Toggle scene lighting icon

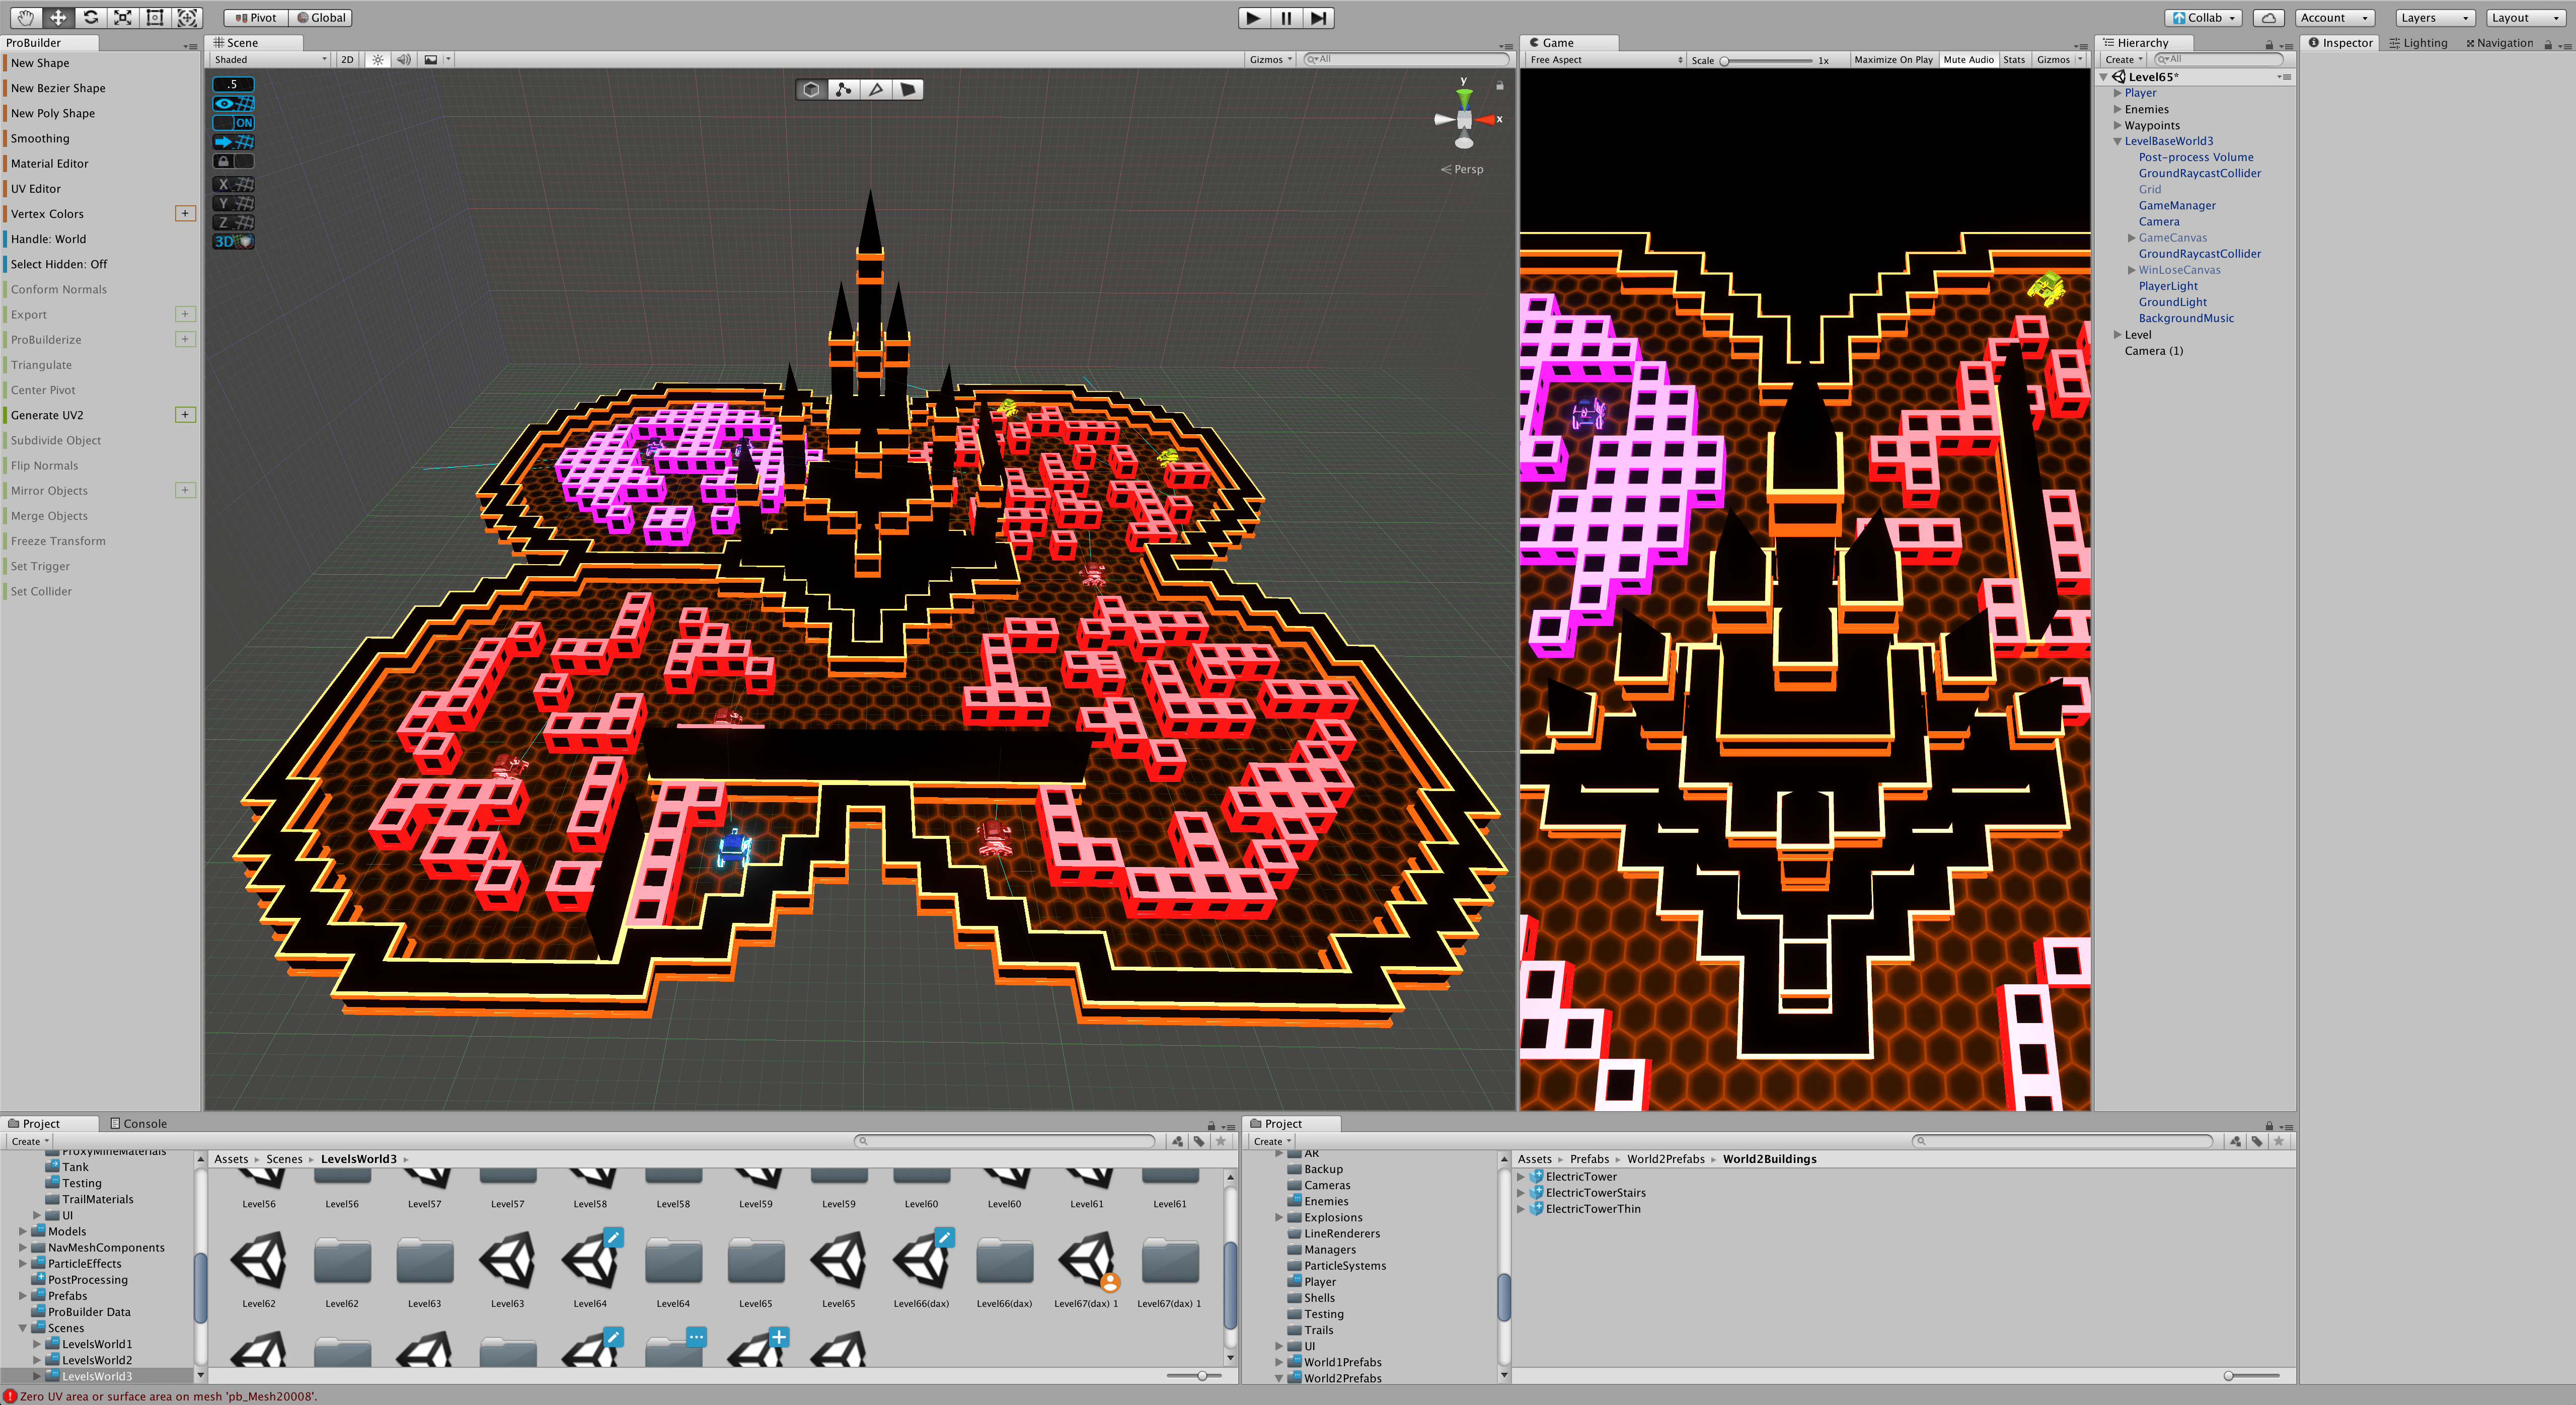(x=378, y=60)
